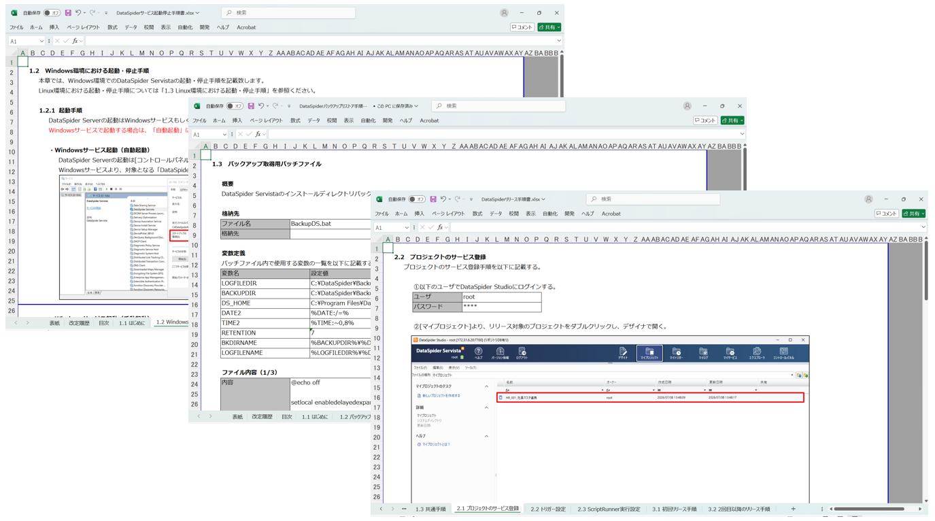Show the previous sheet arrow in バックアップリストア window

pos(199,416)
